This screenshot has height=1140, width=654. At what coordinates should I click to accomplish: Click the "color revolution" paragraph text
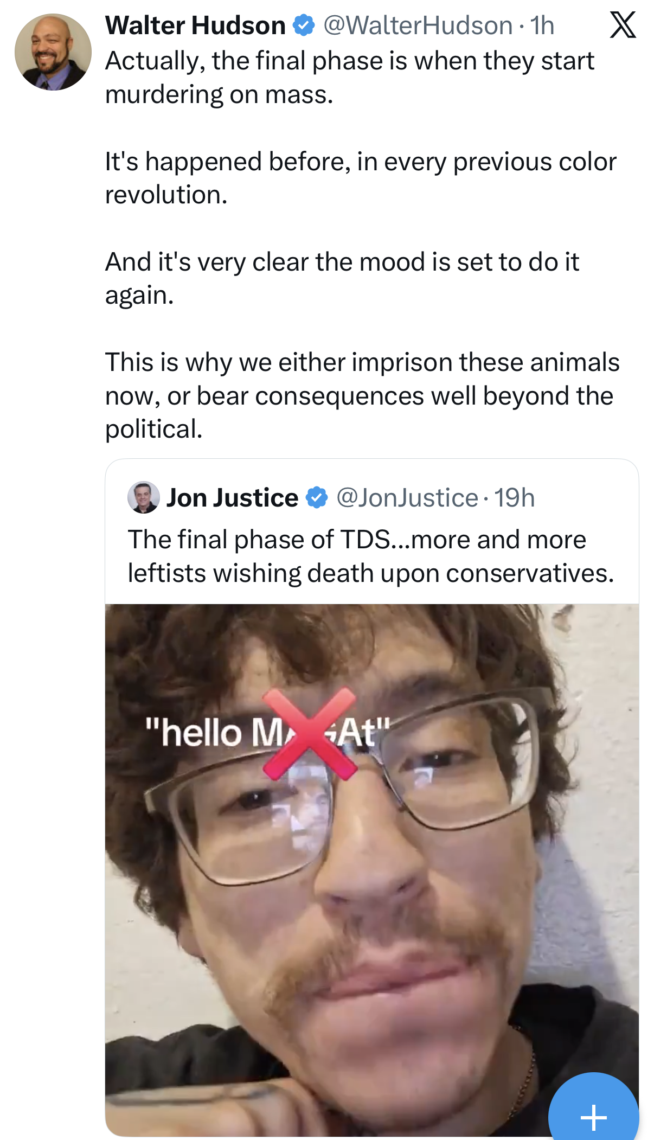pyautogui.click(x=360, y=178)
